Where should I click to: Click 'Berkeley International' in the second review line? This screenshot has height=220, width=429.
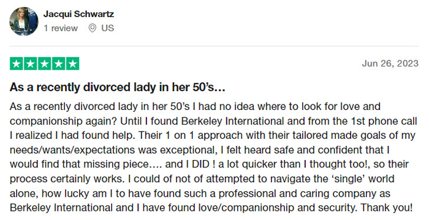click(x=232, y=121)
